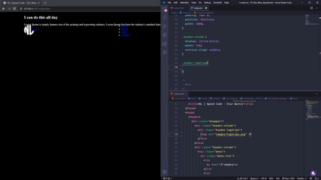Image resolution: width=321 pixels, height=180 pixels.
Task: Click last link in webpage menu list
Action: 125,35
